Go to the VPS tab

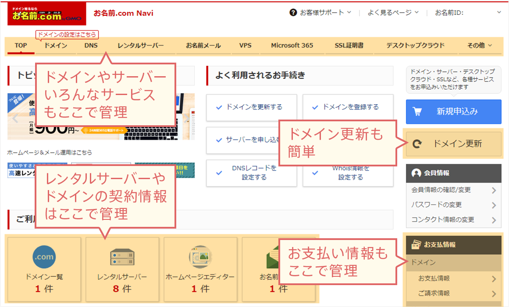246,46
